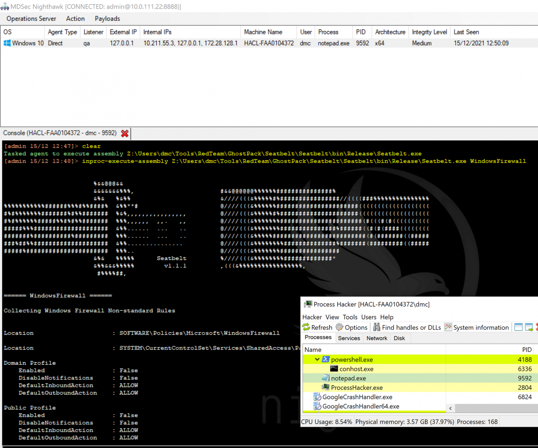Open System information graph icon
This screenshot has width=538, height=448.
pos(448,327)
